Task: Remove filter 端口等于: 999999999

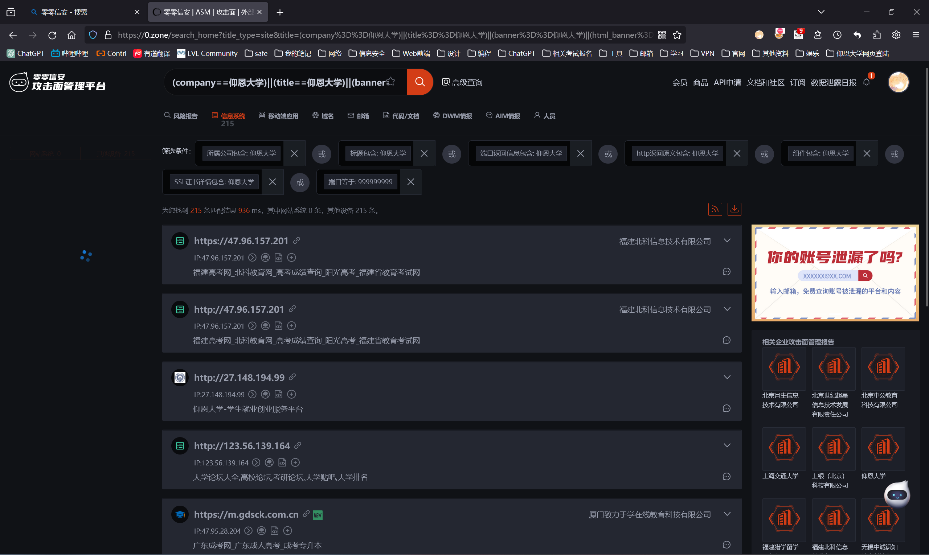Action: pos(410,182)
